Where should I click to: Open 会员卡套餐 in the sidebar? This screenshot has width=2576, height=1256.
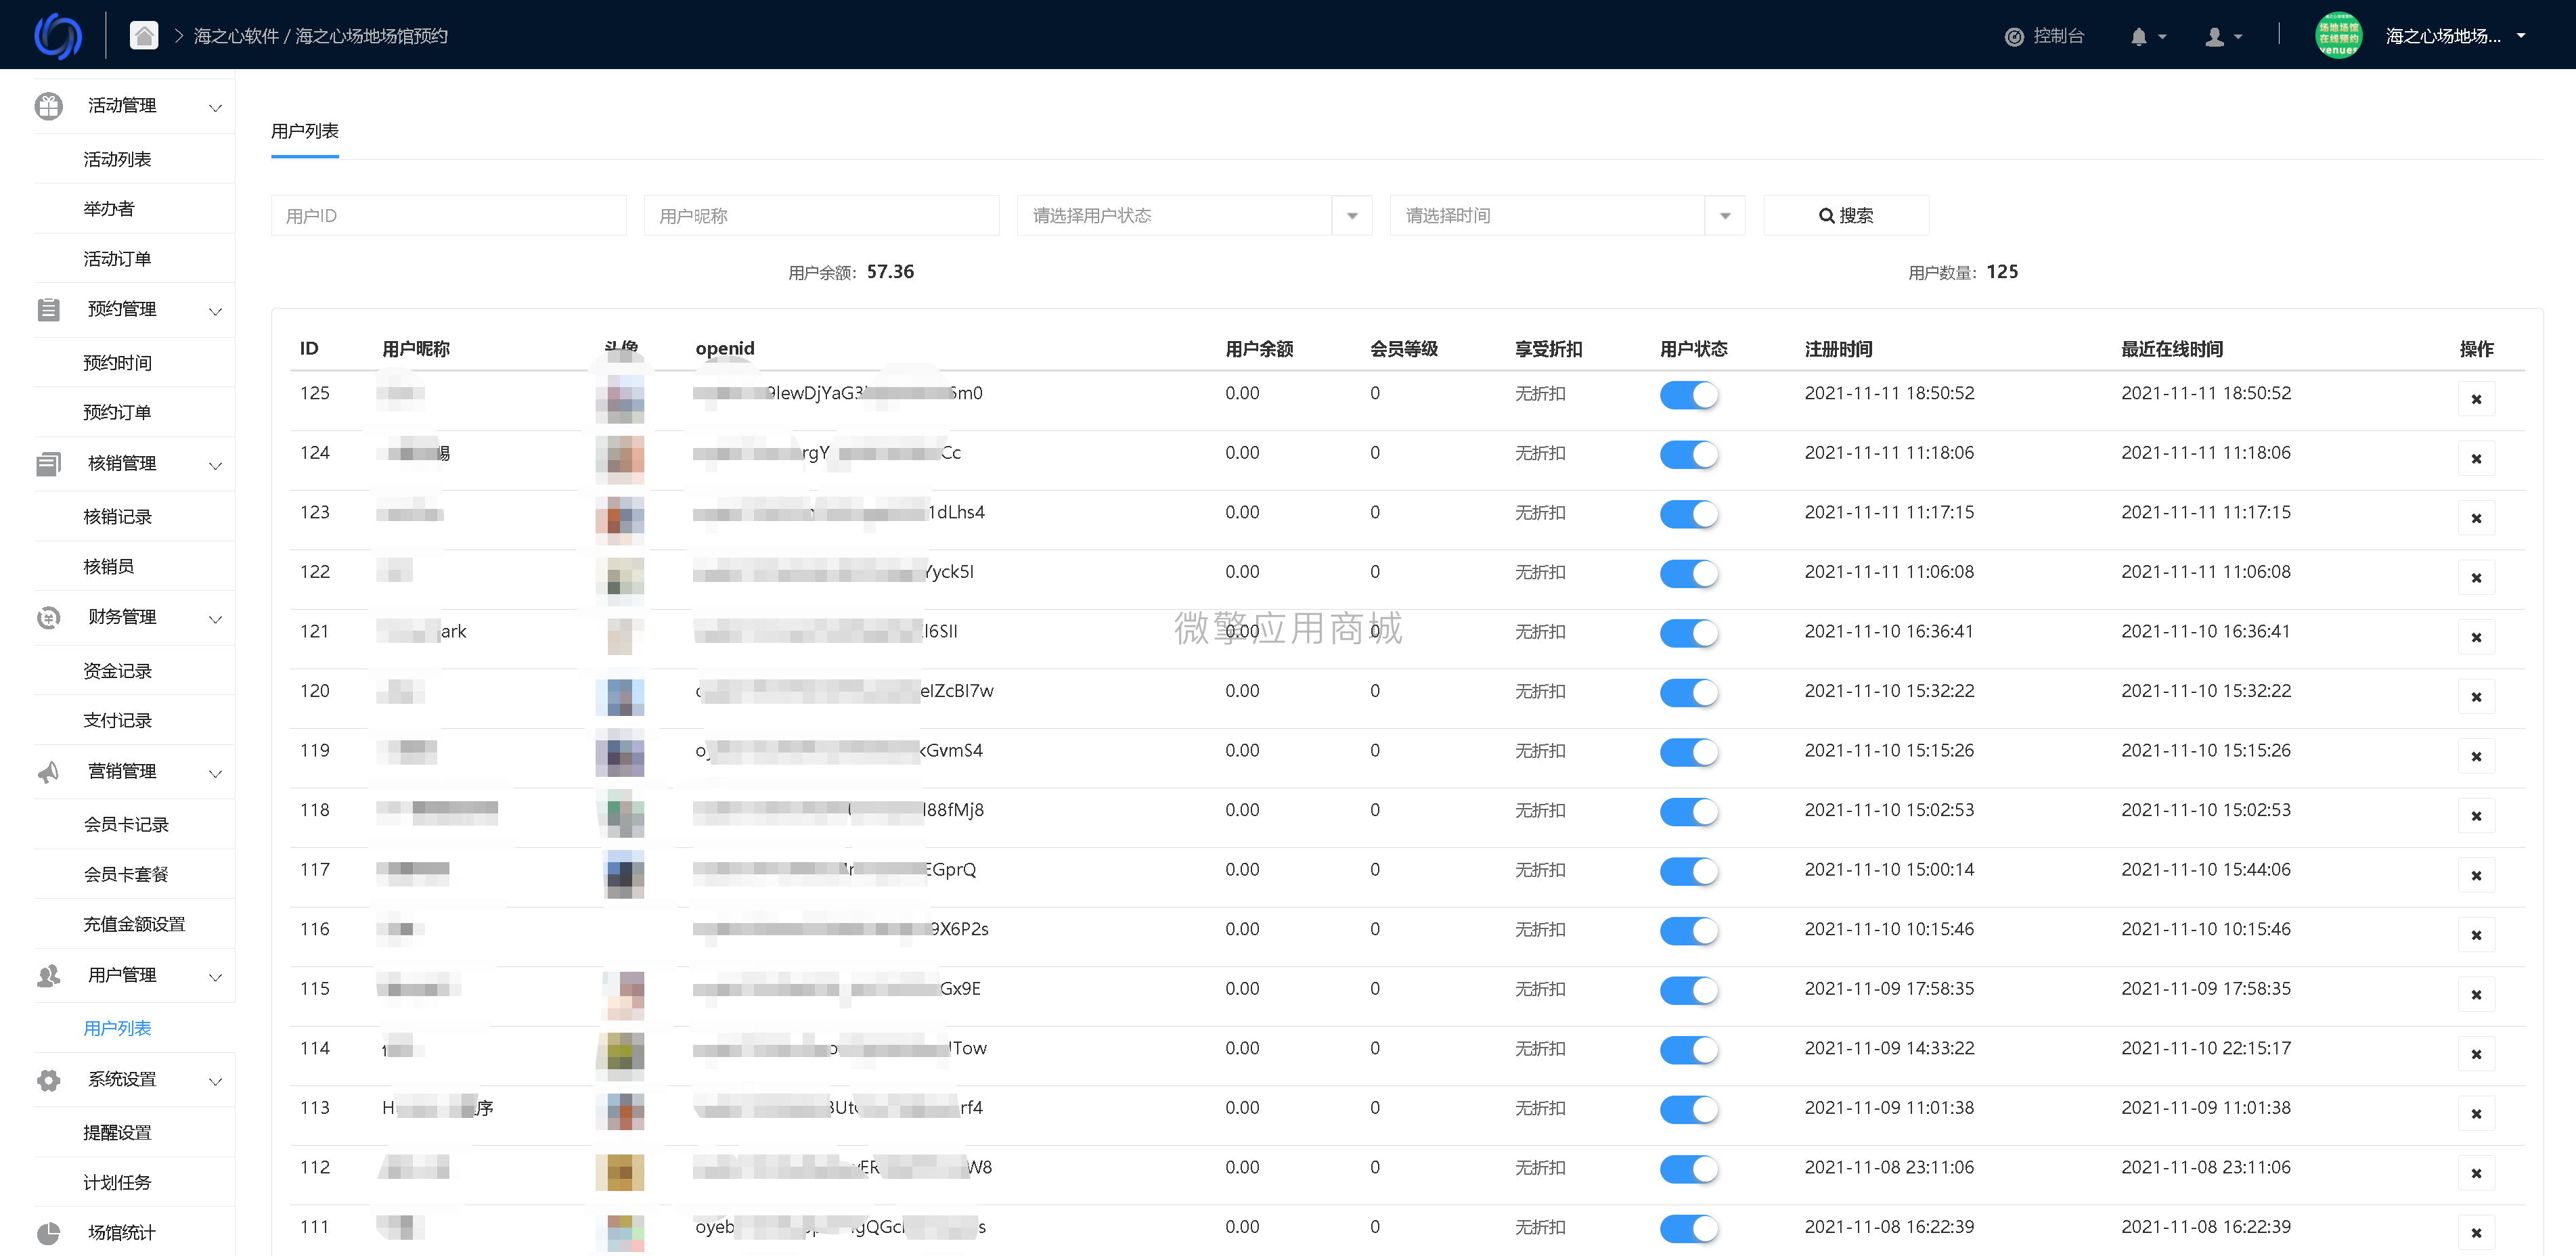pyautogui.click(x=126, y=874)
